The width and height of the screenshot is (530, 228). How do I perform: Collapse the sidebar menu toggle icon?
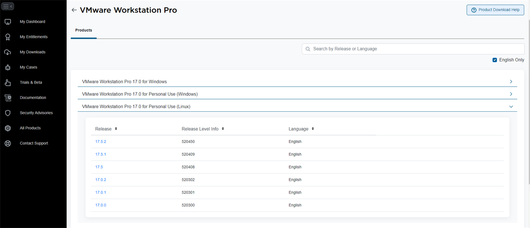click(8, 6)
